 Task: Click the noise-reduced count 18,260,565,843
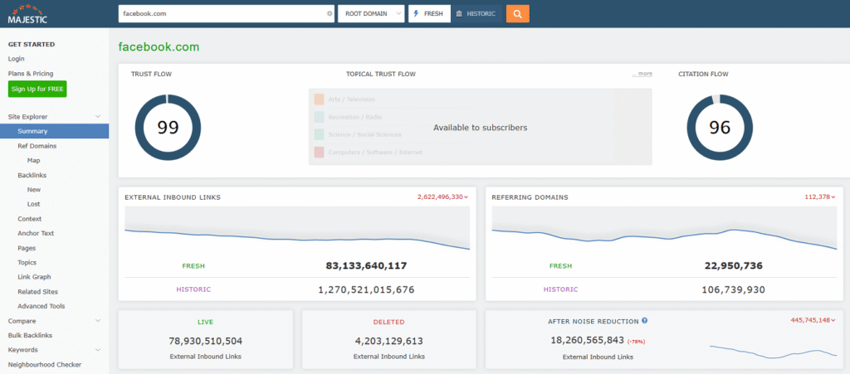pyautogui.click(x=587, y=340)
